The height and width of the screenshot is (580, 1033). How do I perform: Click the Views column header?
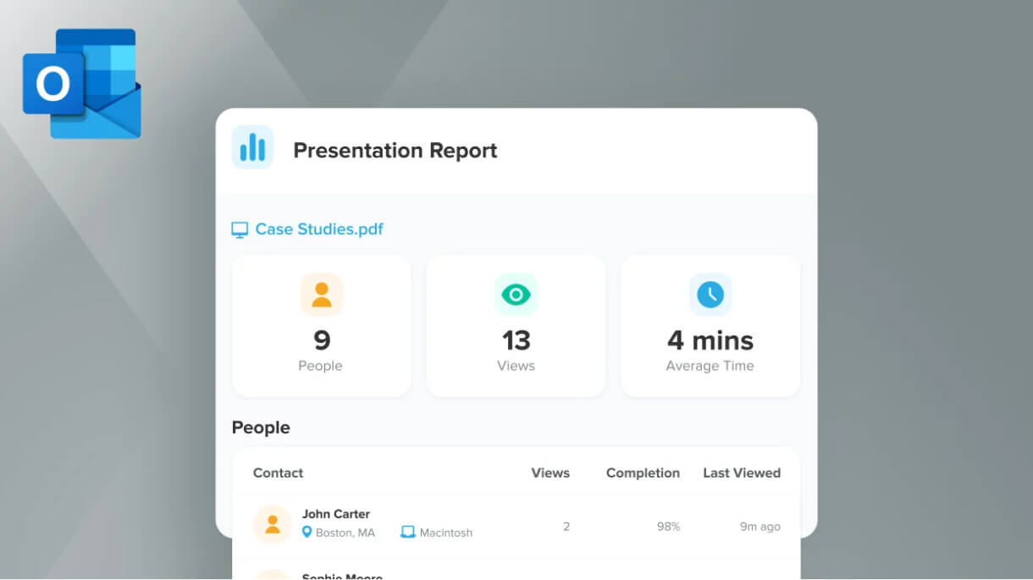550,472
